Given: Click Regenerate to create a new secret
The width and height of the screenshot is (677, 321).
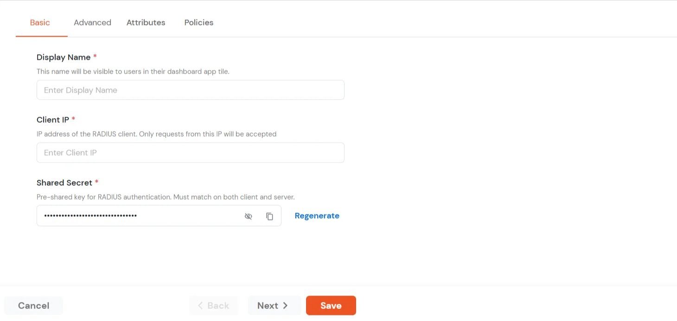Looking at the screenshot, I should pos(317,215).
